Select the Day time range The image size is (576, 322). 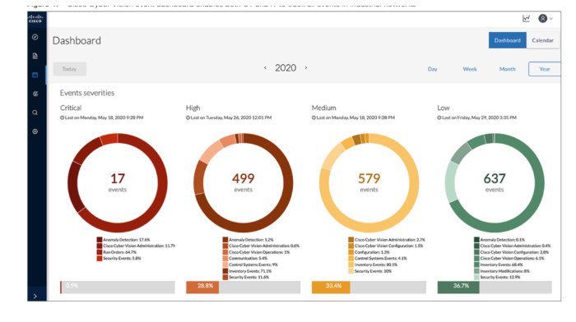(x=432, y=69)
